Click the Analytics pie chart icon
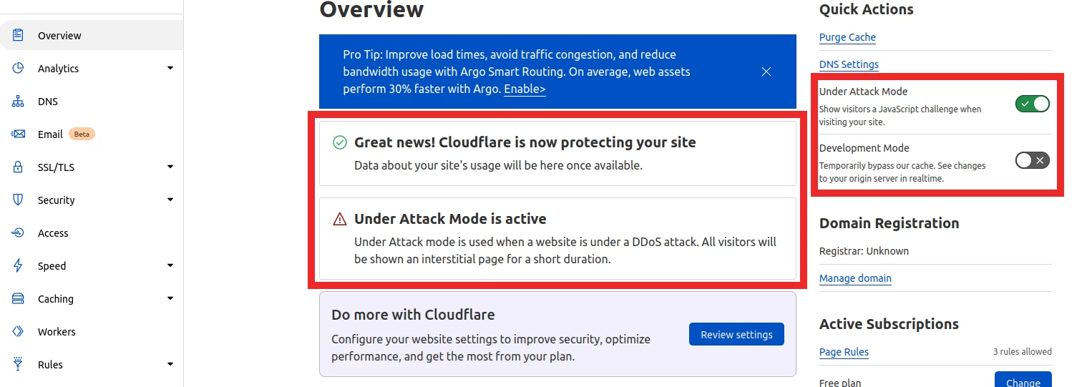This screenshot has width=1087, height=387. pyautogui.click(x=18, y=68)
